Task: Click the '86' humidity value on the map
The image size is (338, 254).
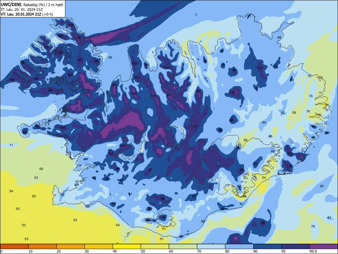Action: click(x=270, y=136)
